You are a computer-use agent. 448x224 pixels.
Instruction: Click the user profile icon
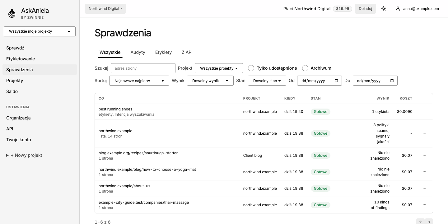(x=398, y=9)
